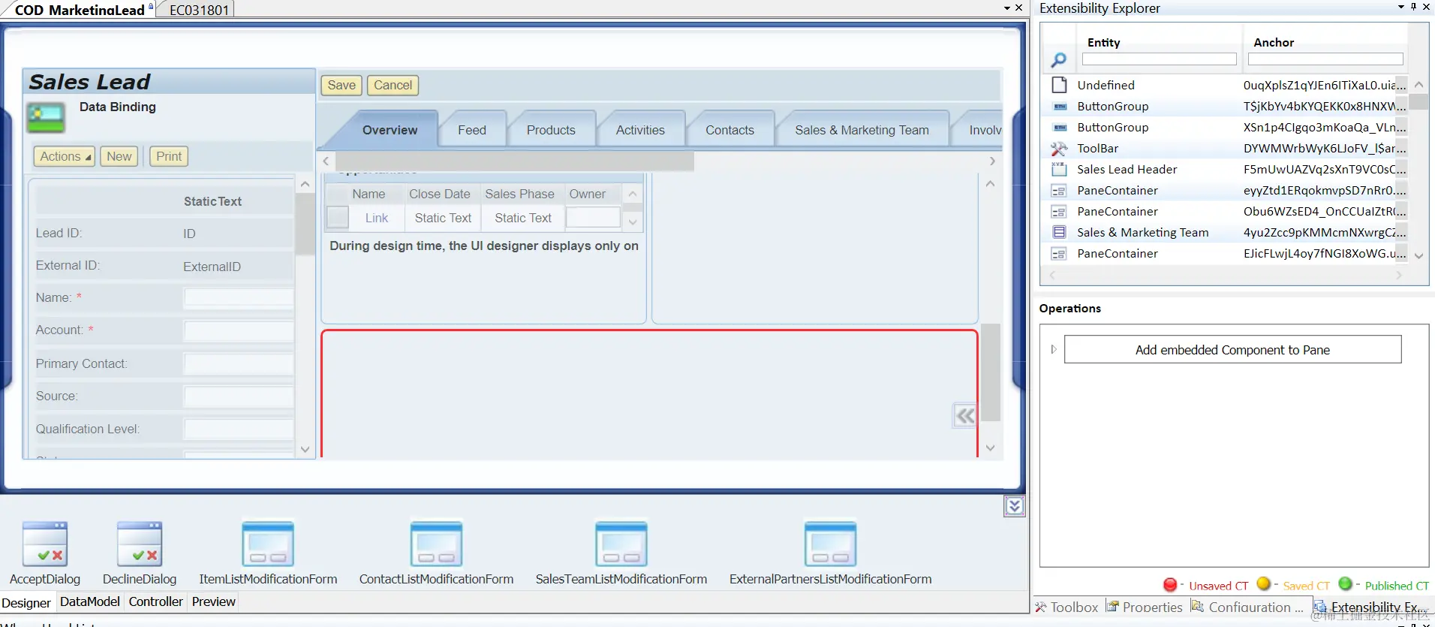Click the Primary Contact input field
This screenshot has height=627, width=1435.
[239, 364]
